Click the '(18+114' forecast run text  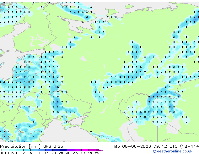[190, 146]
